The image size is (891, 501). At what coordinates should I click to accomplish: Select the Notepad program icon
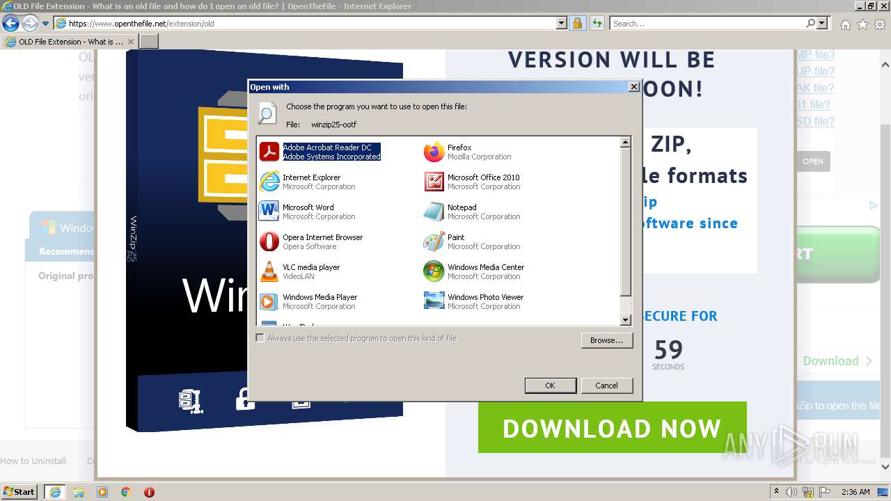click(x=434, y=212)
